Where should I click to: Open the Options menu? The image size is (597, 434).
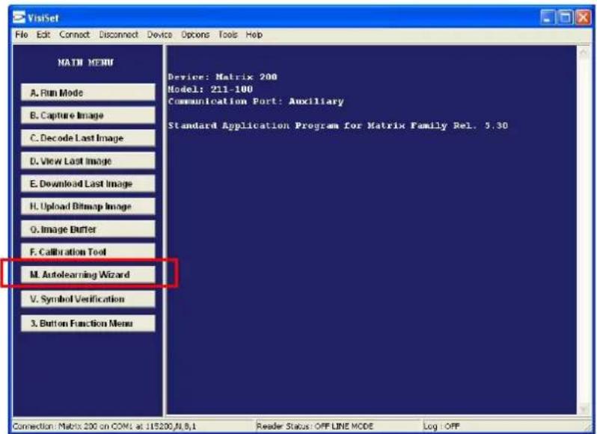(x=195, y=34)
